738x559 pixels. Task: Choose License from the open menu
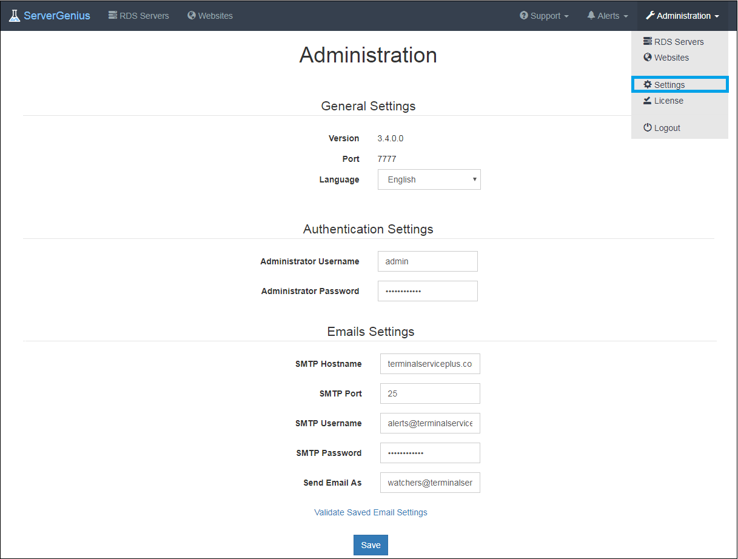[x=668, y=100]
